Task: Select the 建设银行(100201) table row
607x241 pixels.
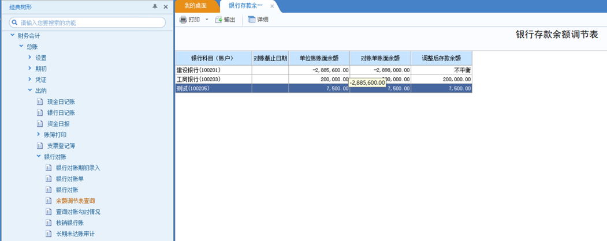Action: (323, 70)
